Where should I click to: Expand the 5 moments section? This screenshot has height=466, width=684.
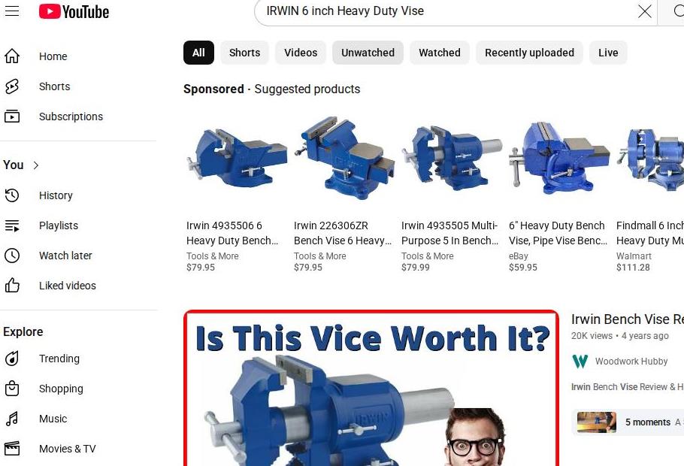coord(628,422)
